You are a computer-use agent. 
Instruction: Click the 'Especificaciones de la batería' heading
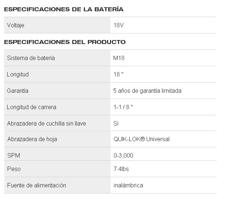click(x=64, y=9)
